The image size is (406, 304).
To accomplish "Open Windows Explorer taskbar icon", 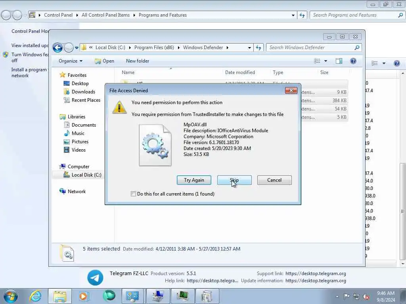I will [x=60, y=296].
